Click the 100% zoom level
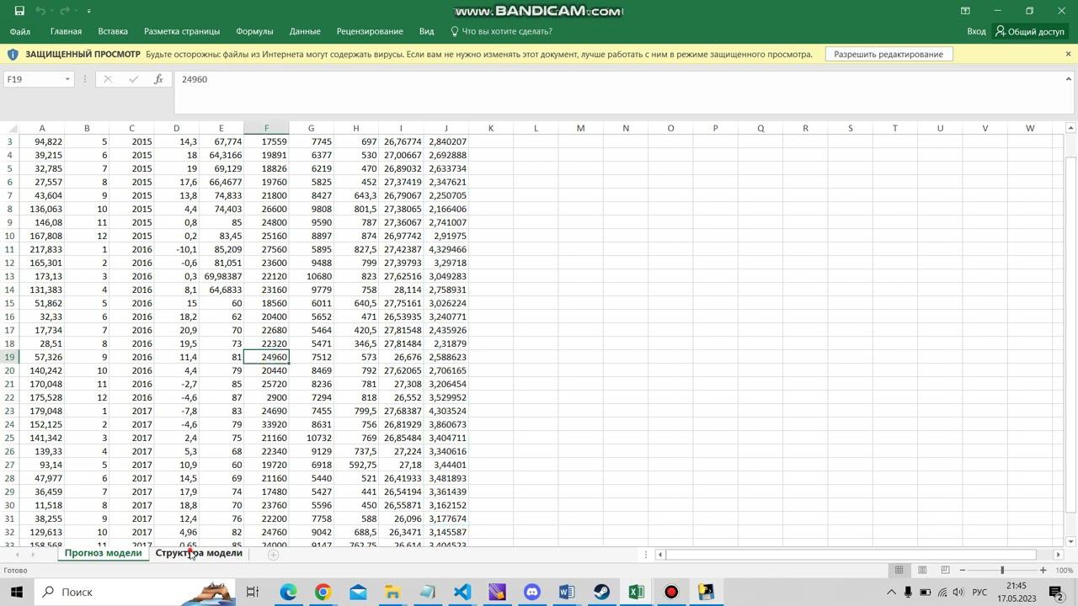Viewport: 1078px width, 606px height. point(1064,570)
